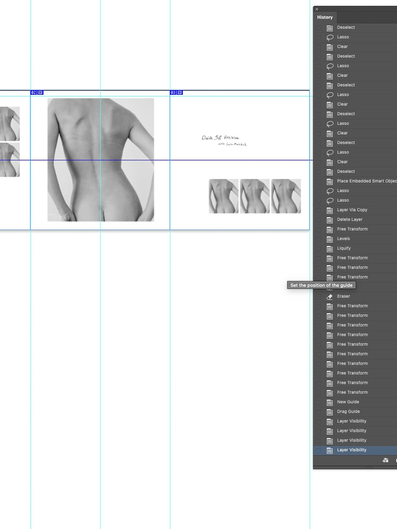
Task: Set history brush source at Place Embedded Smart Object
Action: [318, 181]
